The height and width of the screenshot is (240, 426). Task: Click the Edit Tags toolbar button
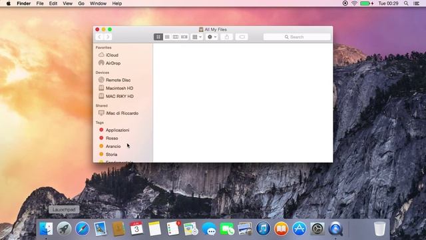click(242, 37)
